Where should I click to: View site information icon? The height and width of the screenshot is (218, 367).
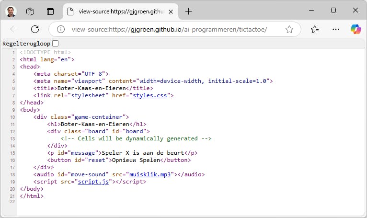(x=61, y=29)
